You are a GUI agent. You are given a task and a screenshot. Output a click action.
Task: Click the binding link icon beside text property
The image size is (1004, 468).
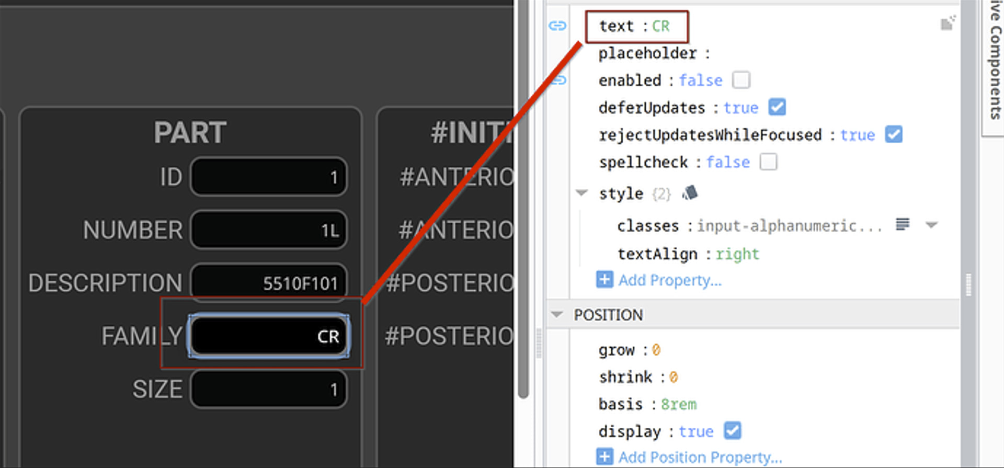click(x=557, y=26)
